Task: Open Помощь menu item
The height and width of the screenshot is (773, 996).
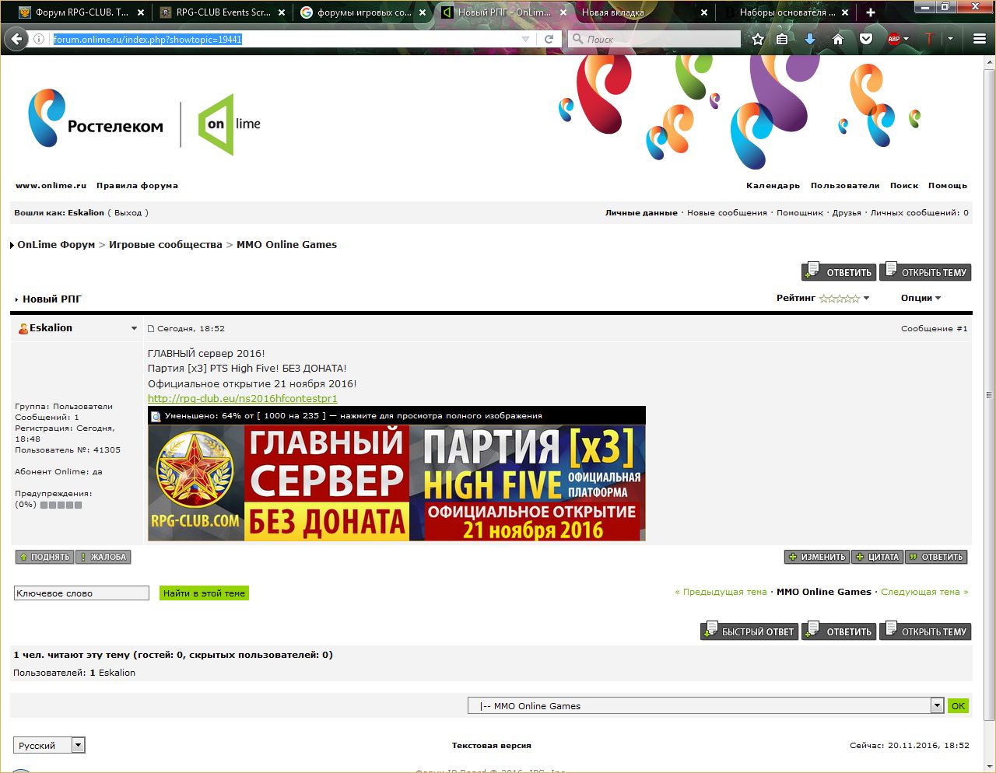Action: pyautogui.click(x=948, y=185)
